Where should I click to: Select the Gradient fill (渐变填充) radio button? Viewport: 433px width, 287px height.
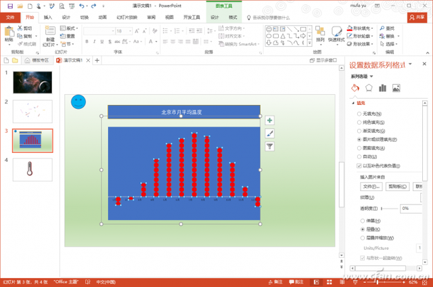point(359,131)
